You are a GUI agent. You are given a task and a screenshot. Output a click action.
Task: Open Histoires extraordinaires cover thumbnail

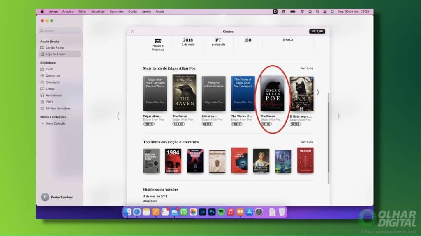(214, 93)
